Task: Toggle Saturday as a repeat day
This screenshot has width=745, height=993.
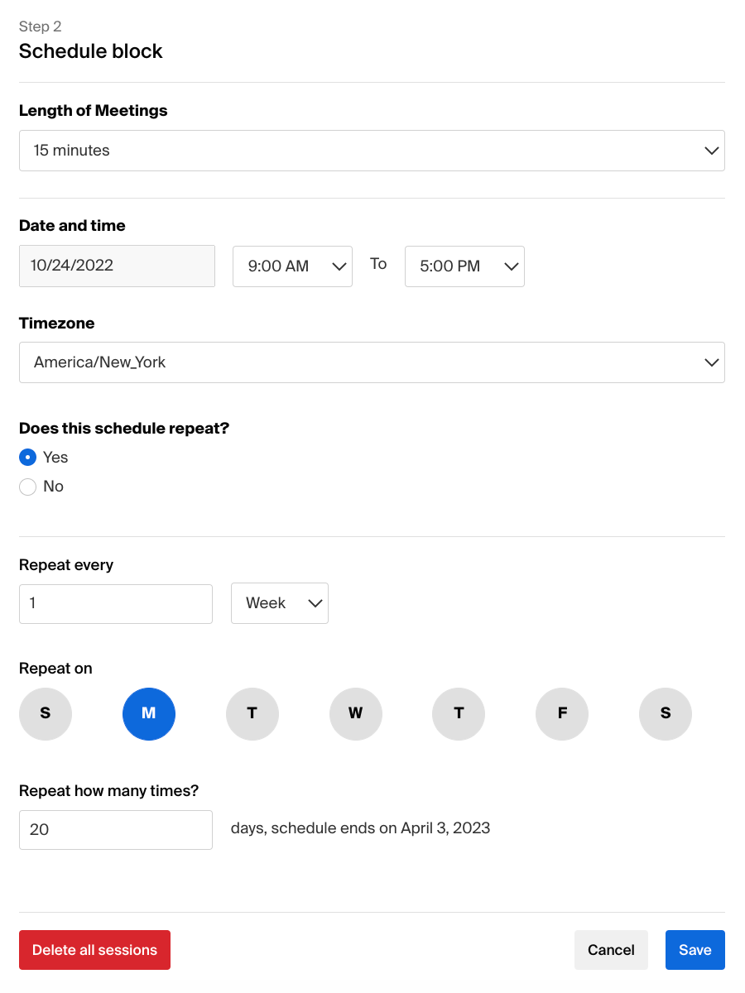Action: coord(665,713)
